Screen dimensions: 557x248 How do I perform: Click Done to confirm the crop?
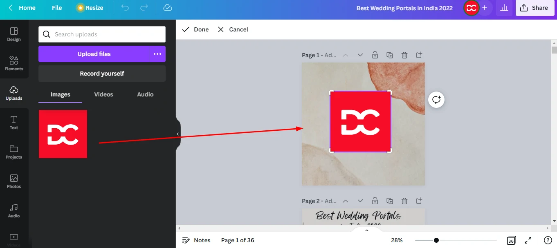tap(195, 29)
